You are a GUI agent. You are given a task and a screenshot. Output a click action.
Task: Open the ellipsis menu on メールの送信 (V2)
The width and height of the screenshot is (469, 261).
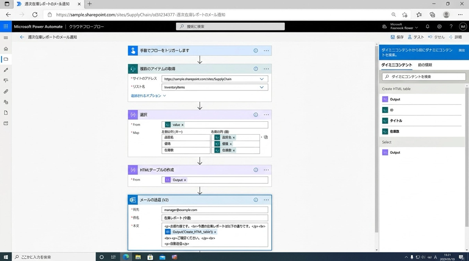[x=266, y=200]
